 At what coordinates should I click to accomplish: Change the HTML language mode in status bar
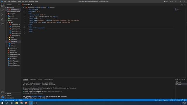coord(178,100)
